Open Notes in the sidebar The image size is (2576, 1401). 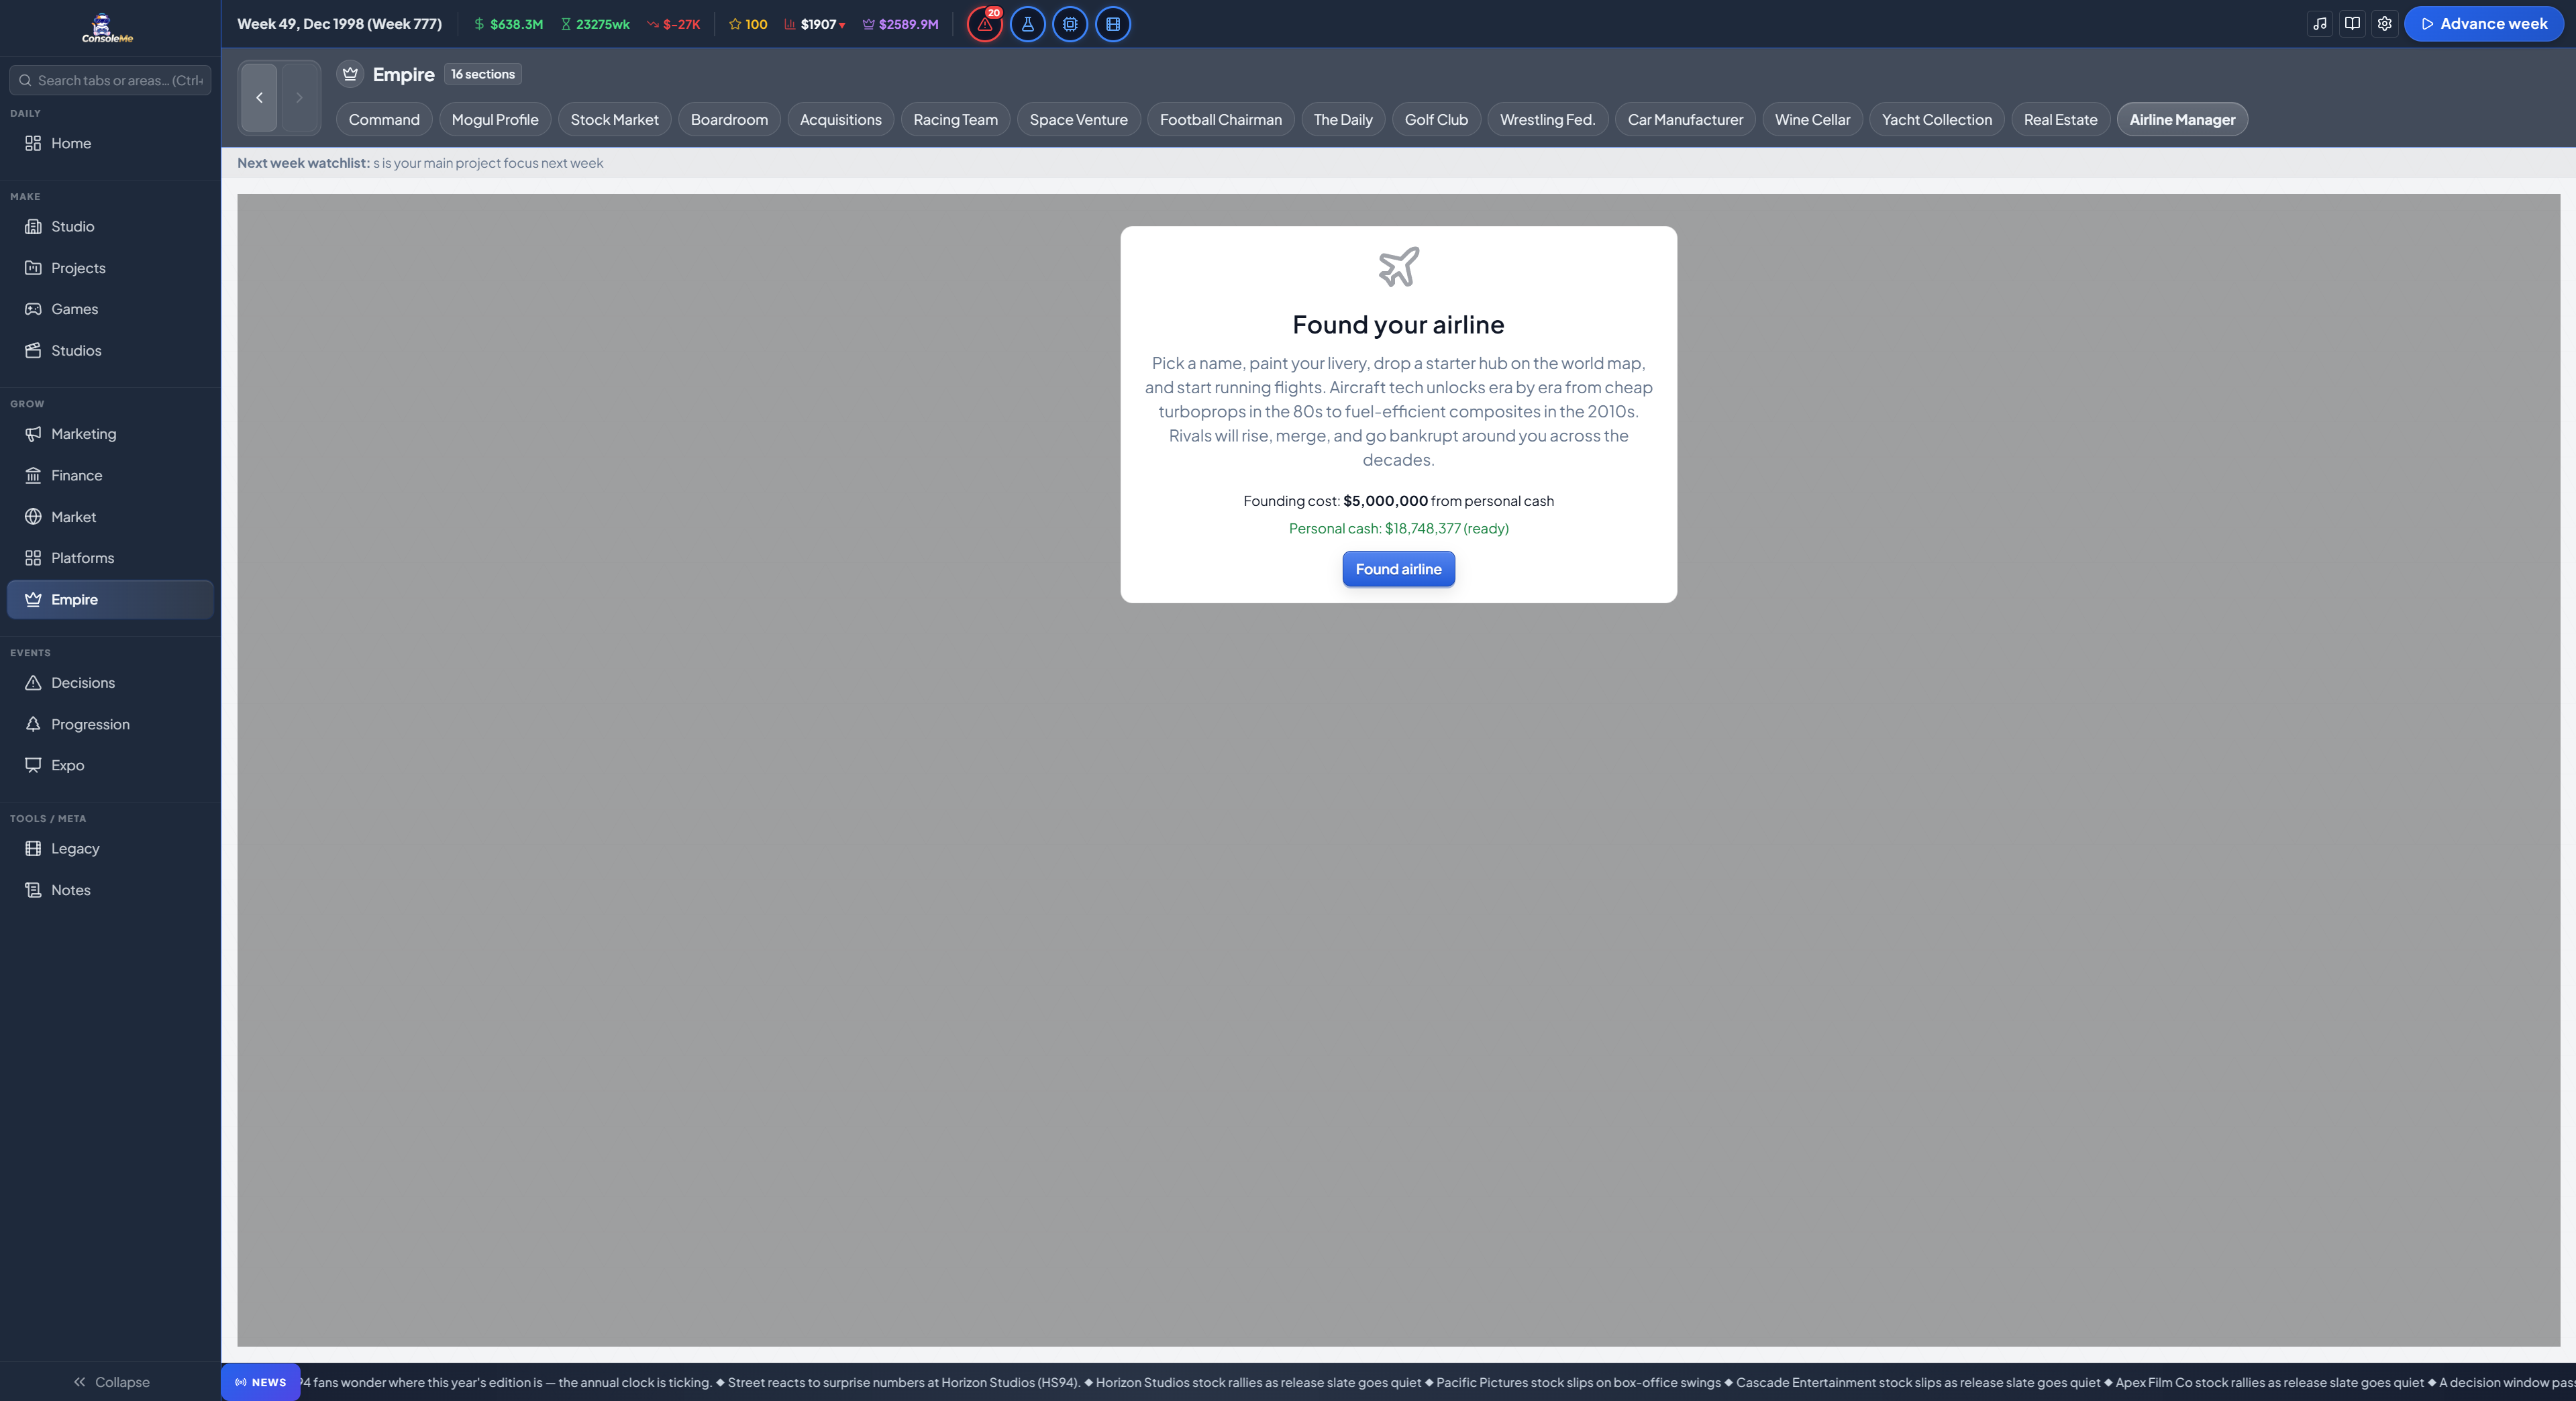(110, 890)
